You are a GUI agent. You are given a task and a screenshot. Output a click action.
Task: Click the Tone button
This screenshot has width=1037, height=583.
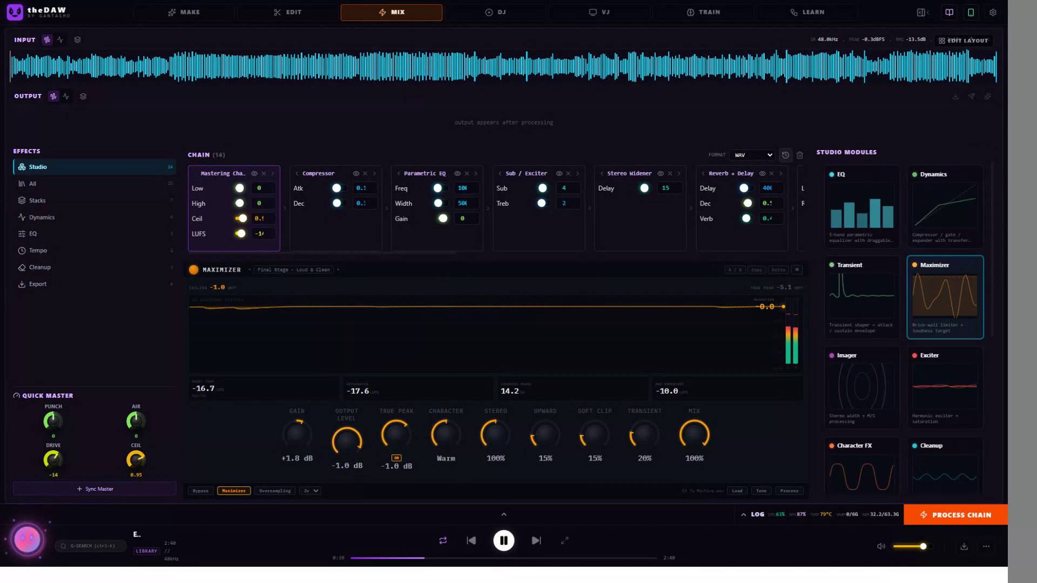pyautogui.click(x=761, y=491)
